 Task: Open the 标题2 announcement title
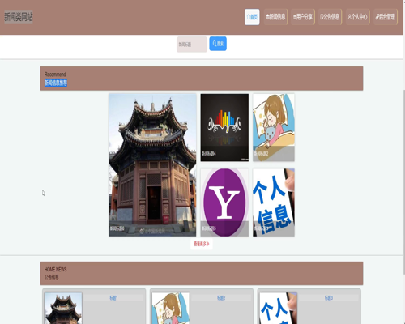(x=221, y=298)
